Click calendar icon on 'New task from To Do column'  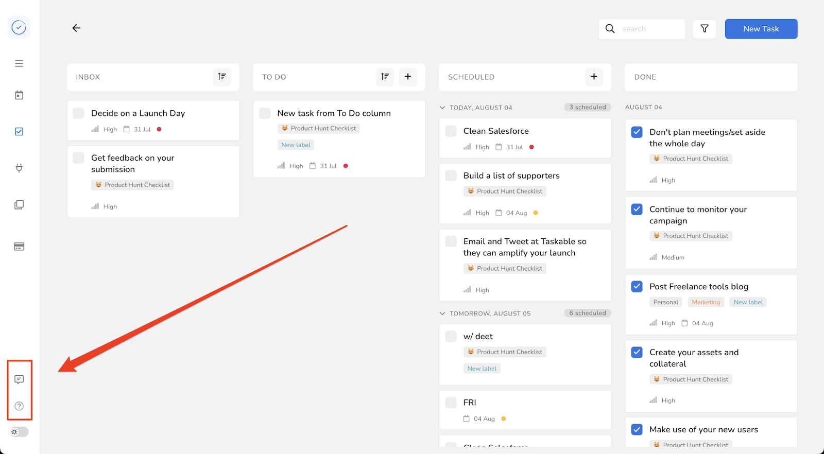point(313,166)
